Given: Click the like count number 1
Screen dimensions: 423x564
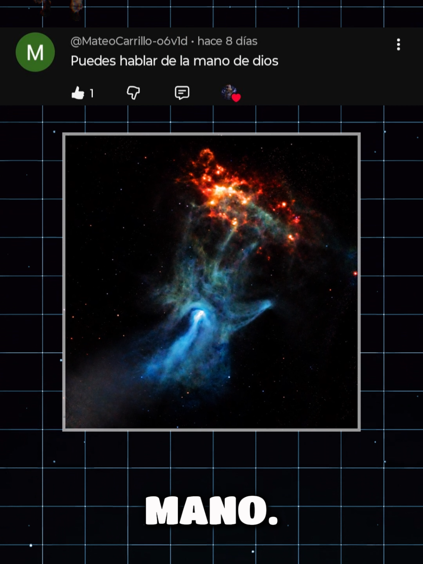Looking at the screenshot, I should coord(92,93).
